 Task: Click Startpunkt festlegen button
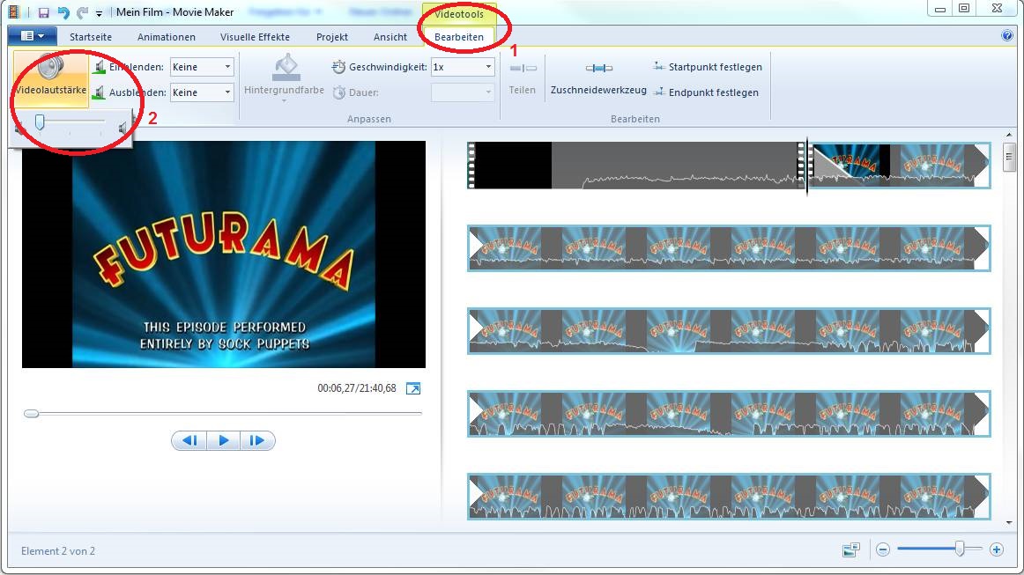(x=707, y=67)
